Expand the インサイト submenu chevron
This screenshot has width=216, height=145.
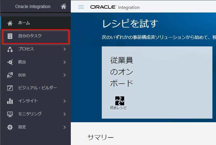[x=64, y=101]
